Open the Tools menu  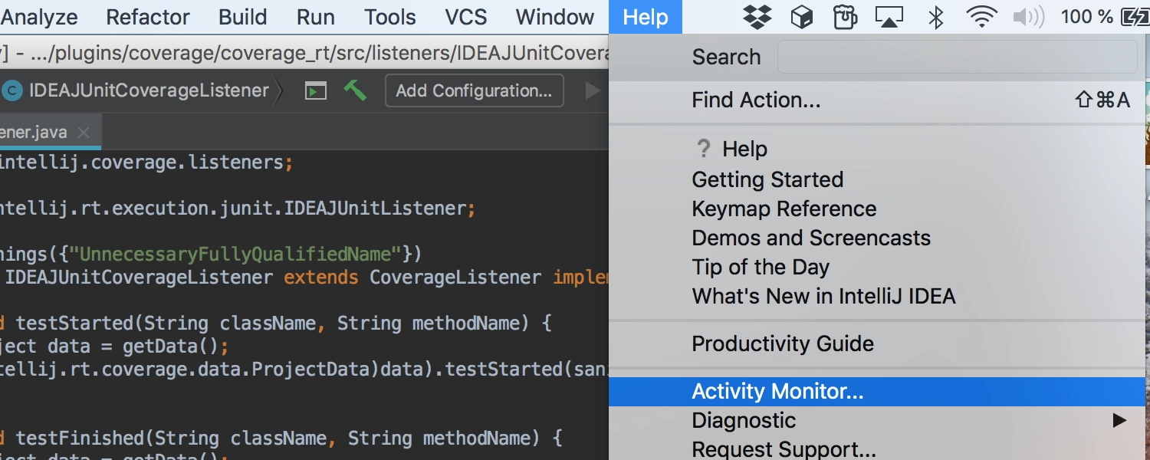click(x=390, y=17)
